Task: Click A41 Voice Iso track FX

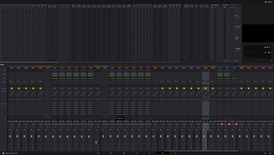Action: click(x=55, y=74)
